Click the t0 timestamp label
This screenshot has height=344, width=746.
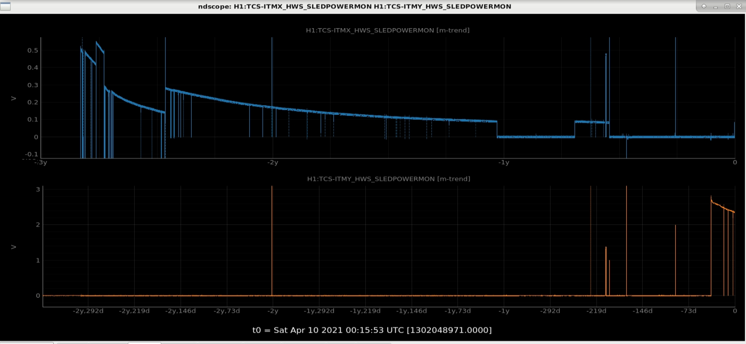click(372, 330)
